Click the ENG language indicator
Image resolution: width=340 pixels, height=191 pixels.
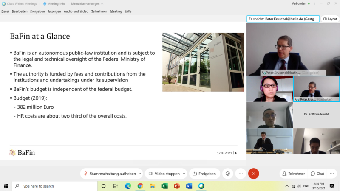(306, 186)
